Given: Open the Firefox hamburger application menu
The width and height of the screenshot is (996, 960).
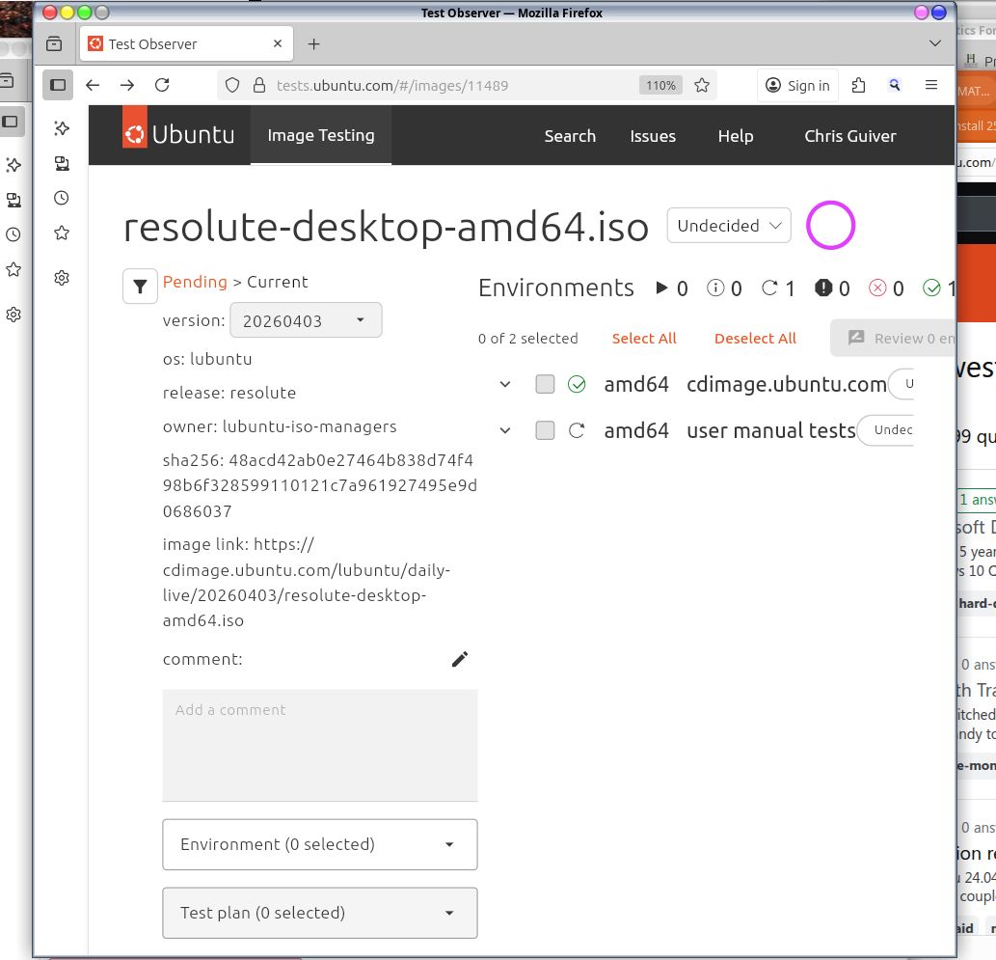Looking at the screenshot, I should click(x=930, y=85).
